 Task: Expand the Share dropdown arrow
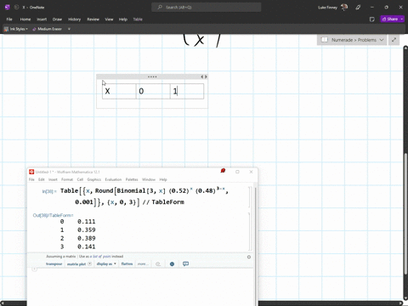click(402, 20)
